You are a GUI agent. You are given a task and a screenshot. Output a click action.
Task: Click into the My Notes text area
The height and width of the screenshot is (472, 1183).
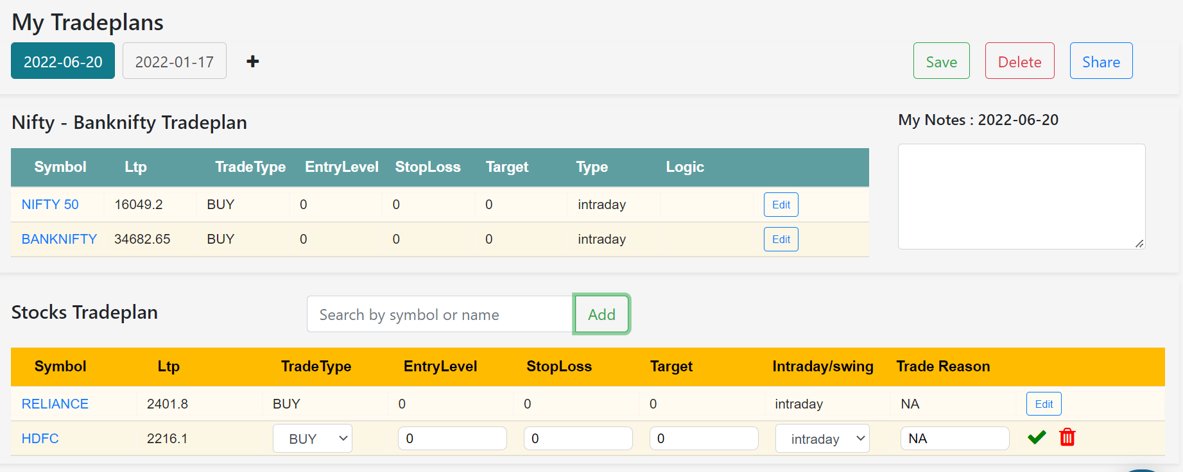(1022, 196)
